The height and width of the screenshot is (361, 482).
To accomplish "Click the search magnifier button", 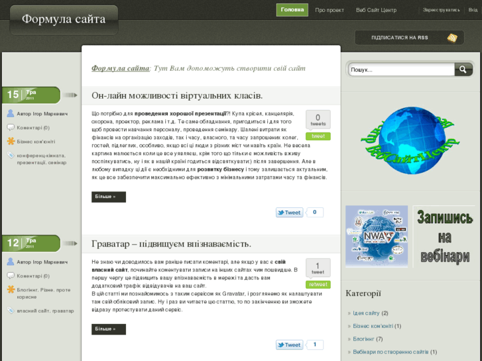I will (x=463, y=70).
